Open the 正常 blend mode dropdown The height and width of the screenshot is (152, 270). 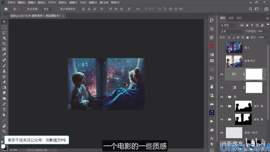232,31
